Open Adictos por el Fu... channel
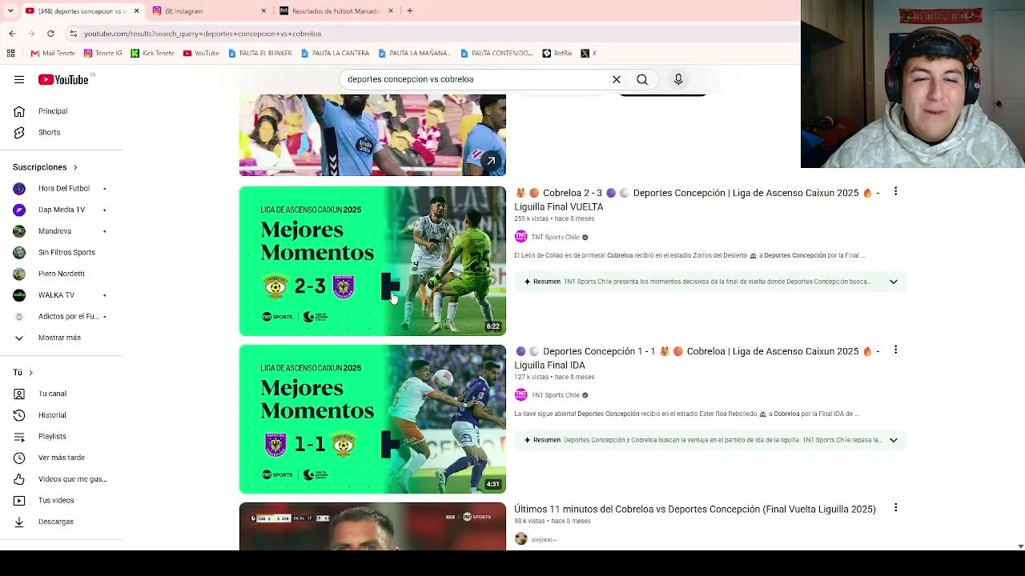 68,316
